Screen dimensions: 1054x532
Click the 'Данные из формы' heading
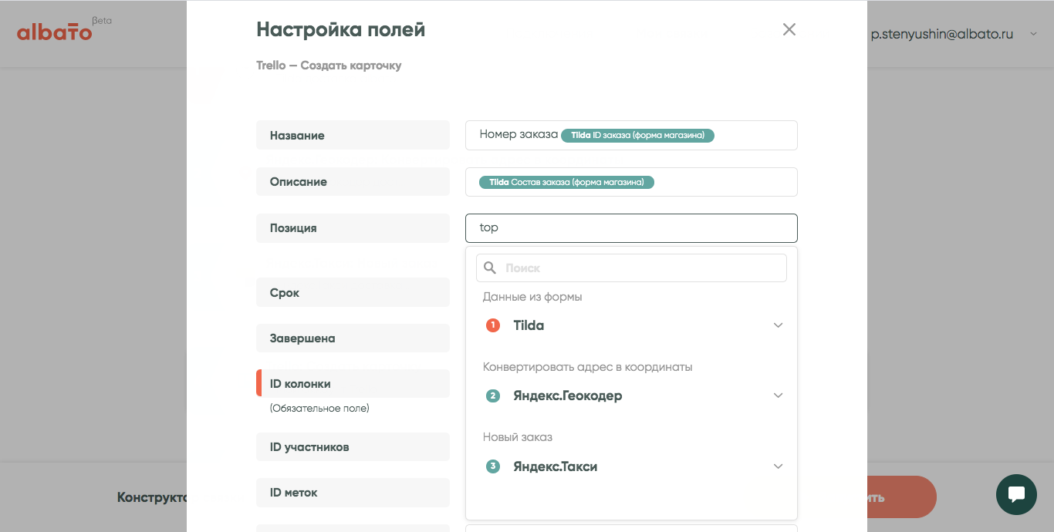tap(532, 296)
